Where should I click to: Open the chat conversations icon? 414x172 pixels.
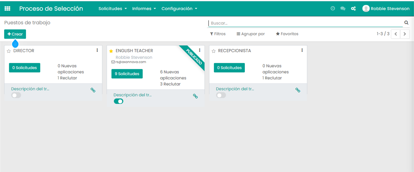(x=343, y=9)
